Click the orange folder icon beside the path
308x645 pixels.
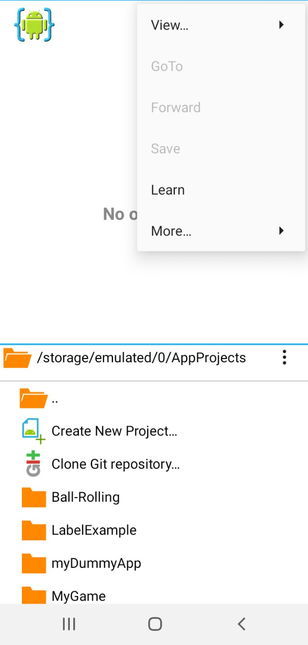(17, 357)
